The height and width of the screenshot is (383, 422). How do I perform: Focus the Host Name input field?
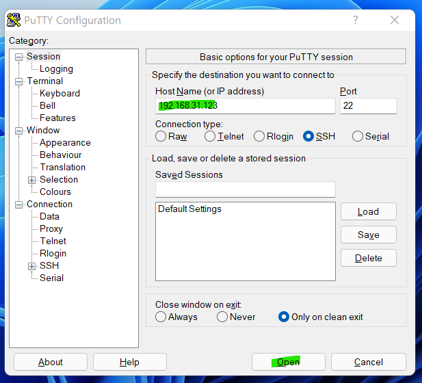coord(246,106)
